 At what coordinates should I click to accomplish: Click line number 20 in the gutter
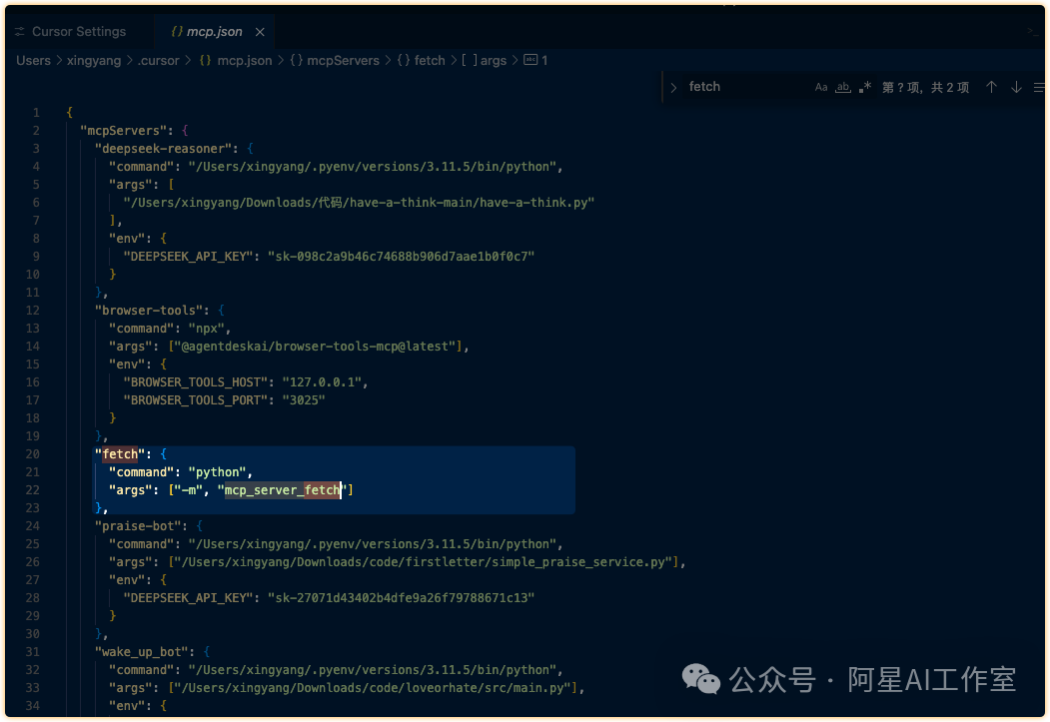pos(33,454)
